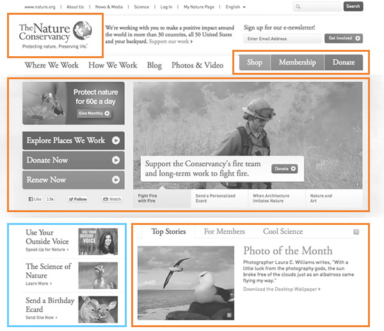Click The Nature Conservancy globe logo
The height and width of the screenshot is (331, 384).
[x=82, y=31]
